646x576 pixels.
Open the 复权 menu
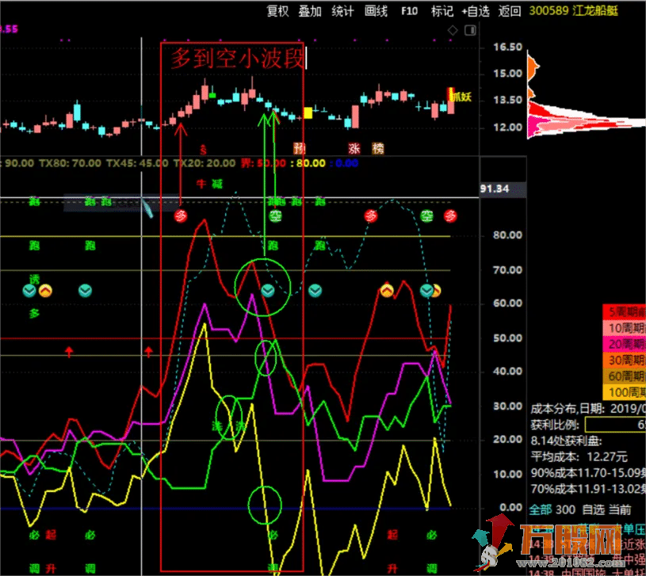pyautogui.click(x=277, y=11)
